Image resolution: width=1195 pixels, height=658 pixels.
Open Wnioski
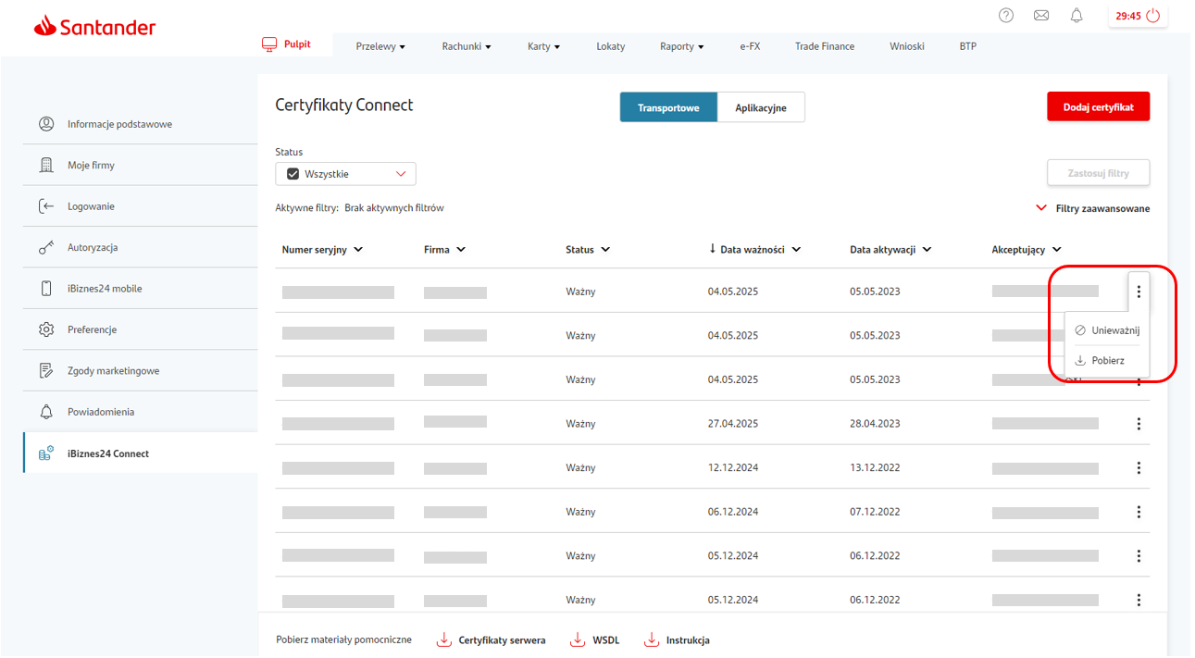(907, 46)
